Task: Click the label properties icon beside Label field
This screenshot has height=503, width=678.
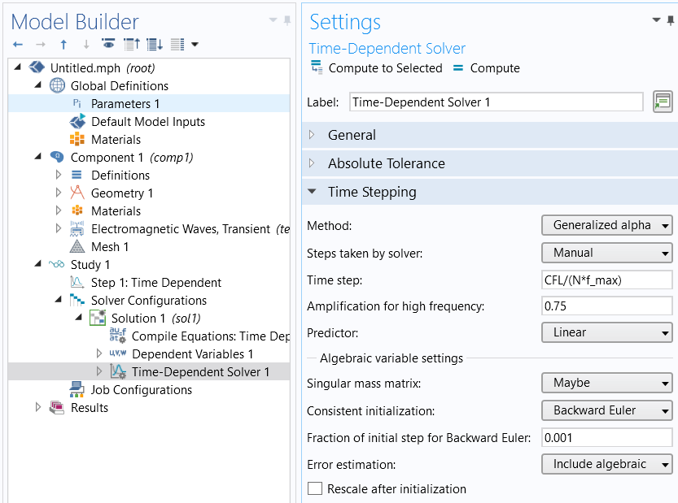Action: pos(663,102)
